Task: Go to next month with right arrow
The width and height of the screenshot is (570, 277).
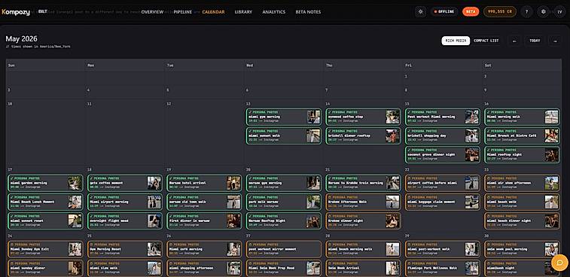Action: coord(555,41)
